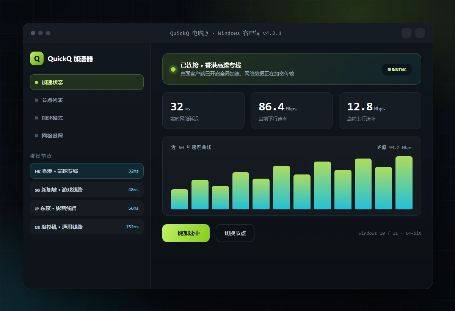Open the 节点列表 menu item
Viewport: 455px width, 311px height.
87,100
